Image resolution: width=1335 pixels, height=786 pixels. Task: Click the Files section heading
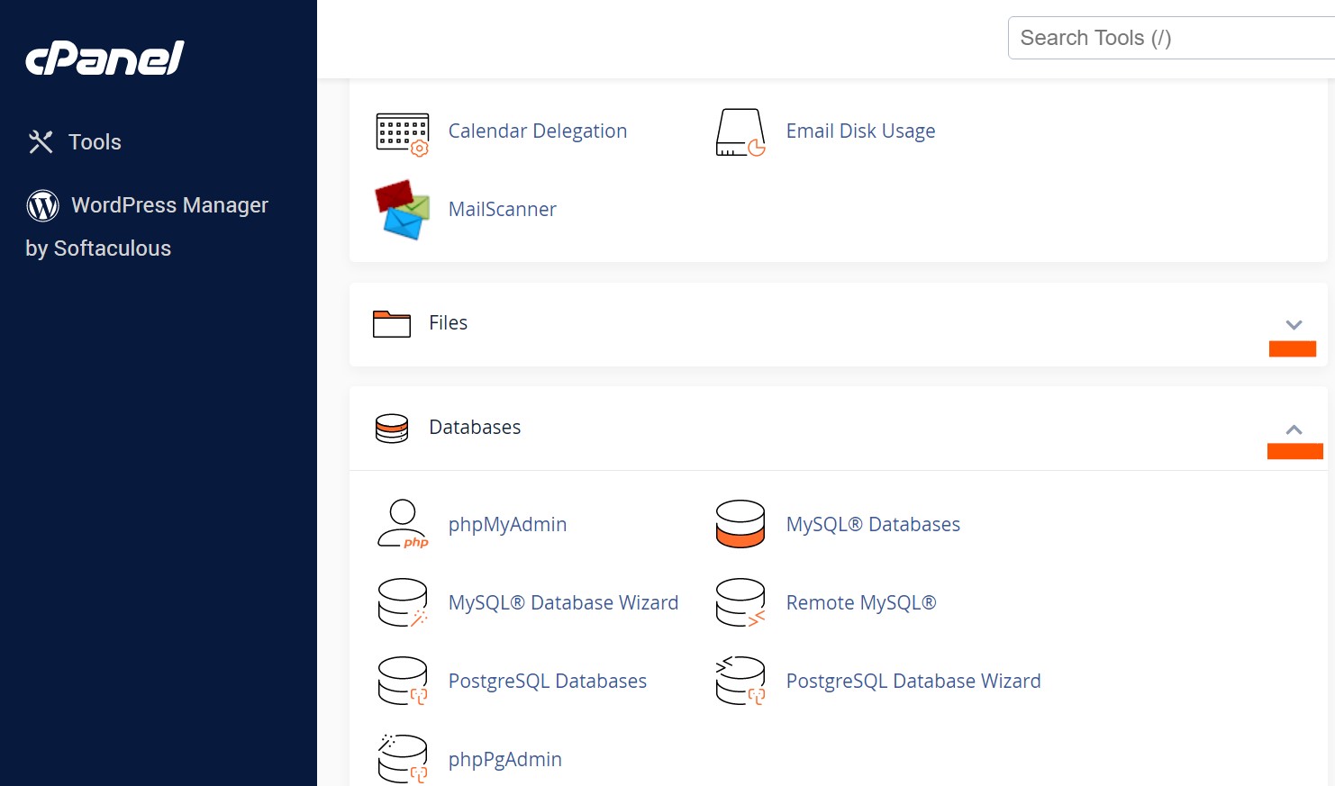pos(448,323)
